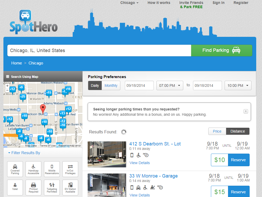Zoom in on the map
Viewport: 262px width, 197px height.
click(x=7, y=86)
